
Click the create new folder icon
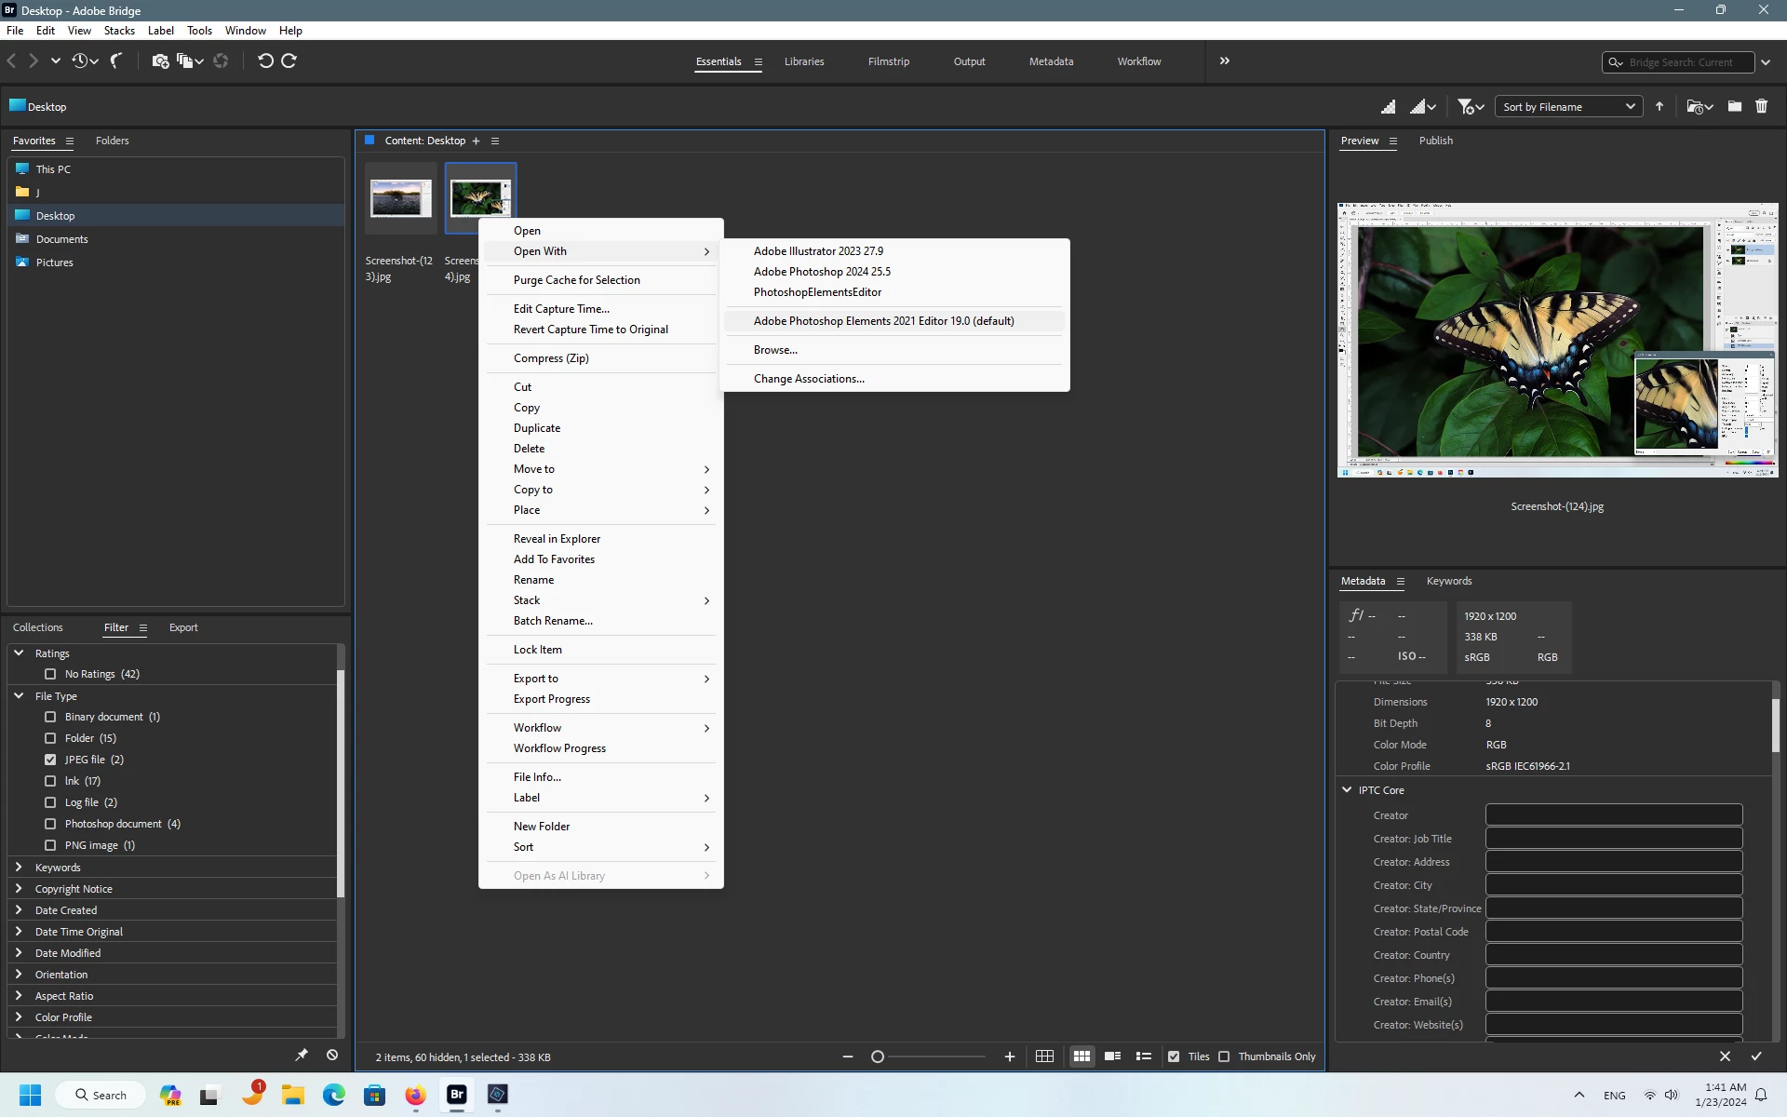tap(1734, 107)
